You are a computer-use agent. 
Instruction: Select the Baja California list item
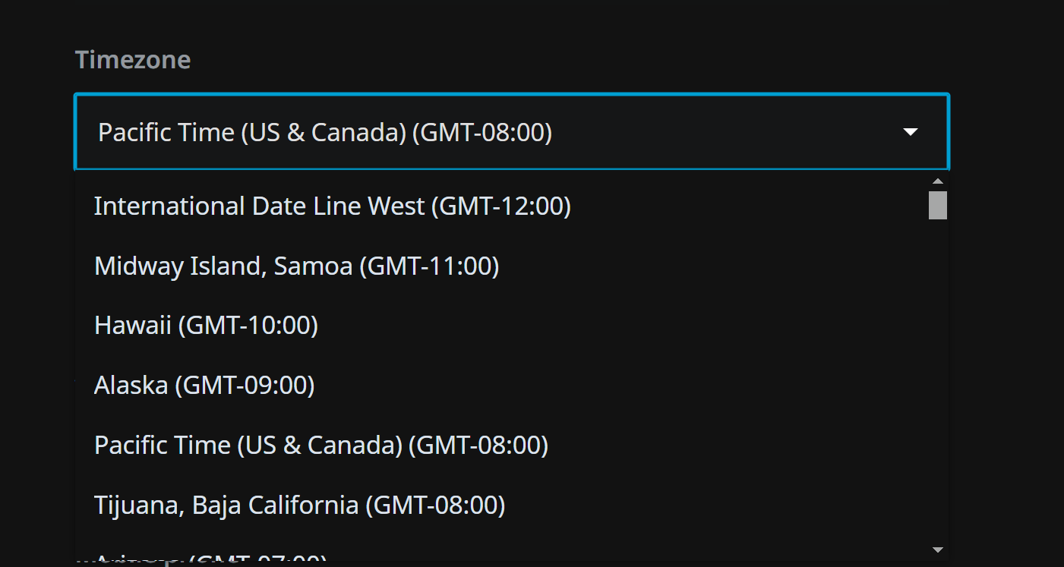click(299, 505)
